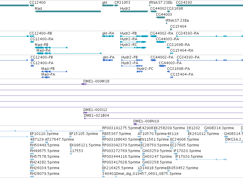The width and height of the screenshot is (243, 178).
Task: Open BAC clone DME1-009M18
Action: click(96, 81)
